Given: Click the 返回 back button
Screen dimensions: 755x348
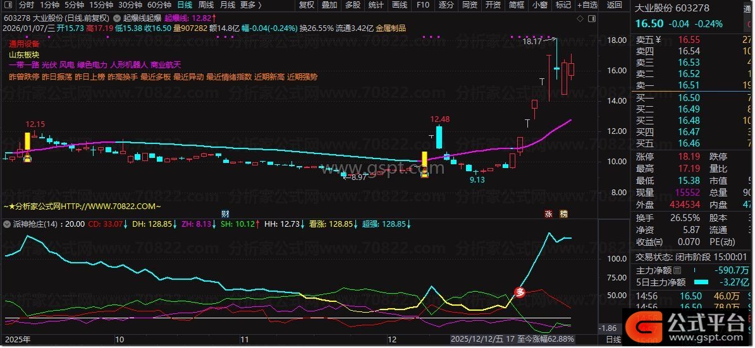Looking at the screenshot, I should (614, 5).
